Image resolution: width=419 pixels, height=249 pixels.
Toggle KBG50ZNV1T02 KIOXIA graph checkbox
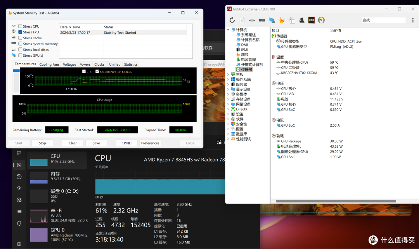(97, 71)
